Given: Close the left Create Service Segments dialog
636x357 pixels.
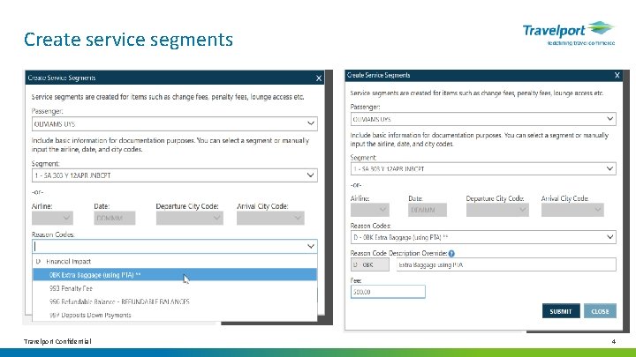Looking at the screenshot, I should click(319, 78).
